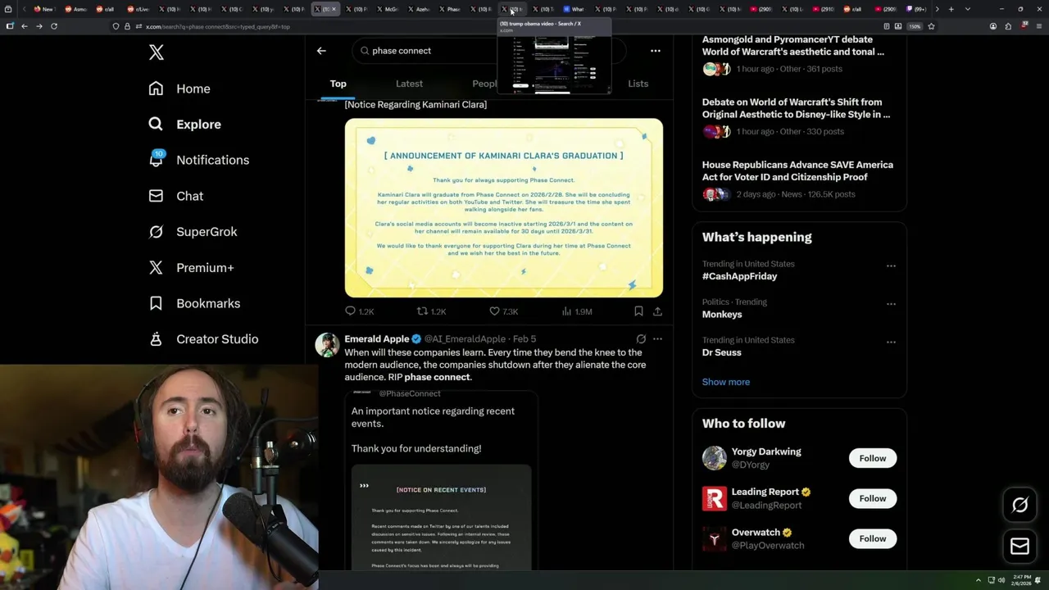The height and width of the screenshot is (590, 1049).
Task: Open the floating Grok button
Action: [x=1019, y=506]
